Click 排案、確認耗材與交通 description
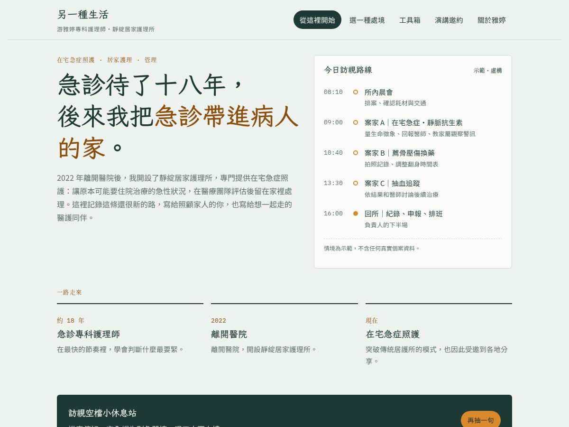This screenshot has height=427, width=569. click(x=395, y=103)
